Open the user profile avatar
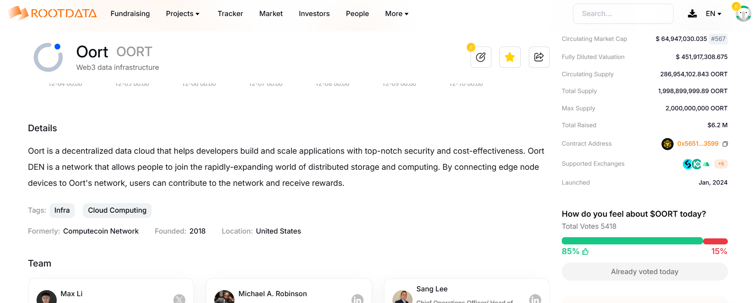The height and width of the screenshot is (303, 756). 743,13
